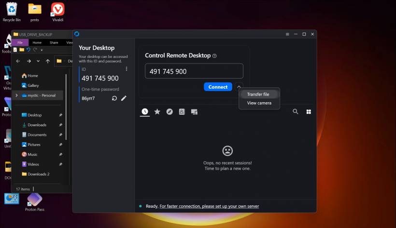Screen dimensions: 396x228
Task: Refresh the one-time password
Action: pos(114,98)
